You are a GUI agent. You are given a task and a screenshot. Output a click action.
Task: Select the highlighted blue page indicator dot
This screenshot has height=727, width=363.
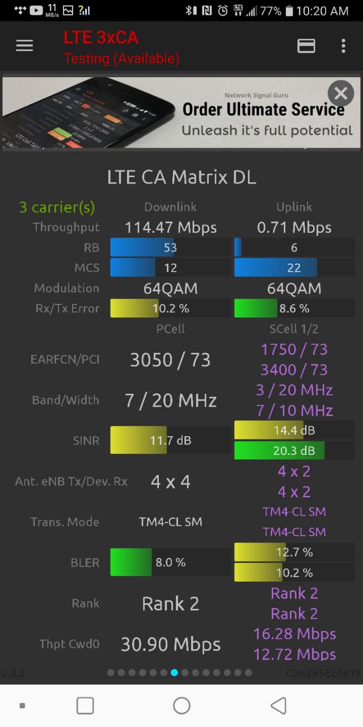pyautogui.click(x=174, y=672)
